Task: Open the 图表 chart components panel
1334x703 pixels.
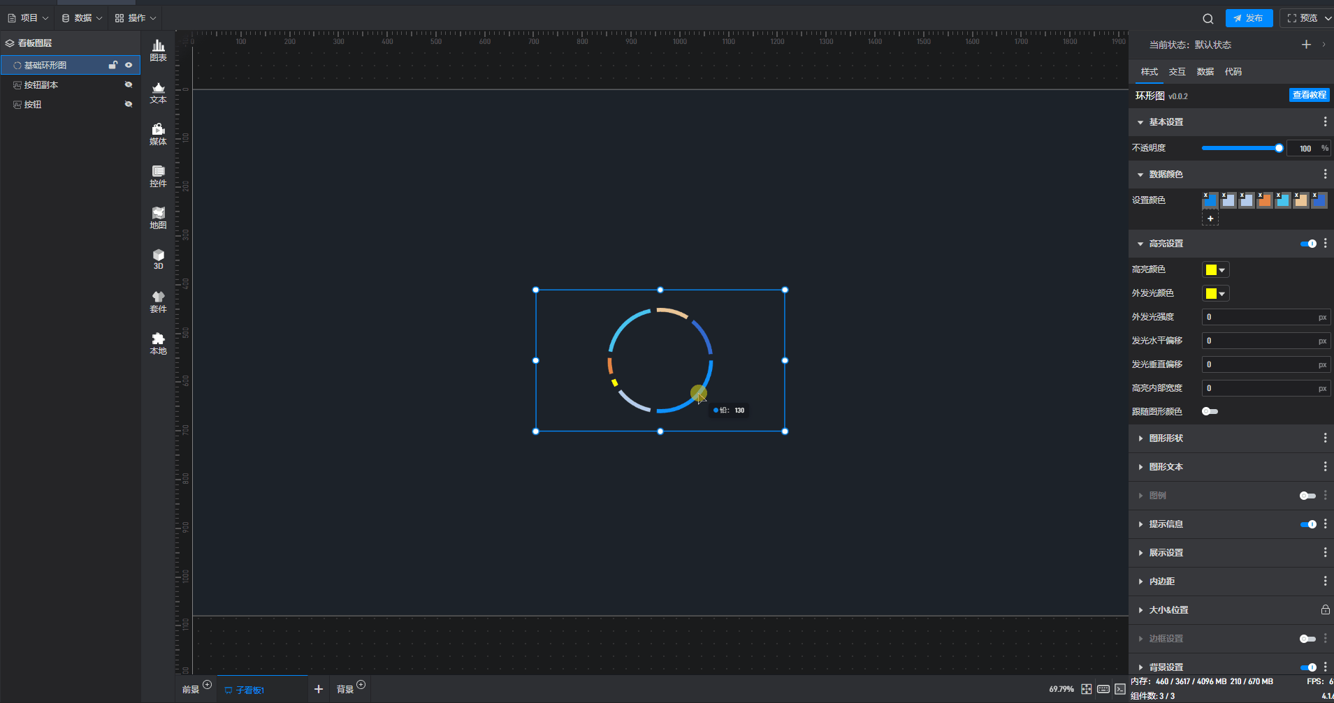Action: [x=159, y=50]
